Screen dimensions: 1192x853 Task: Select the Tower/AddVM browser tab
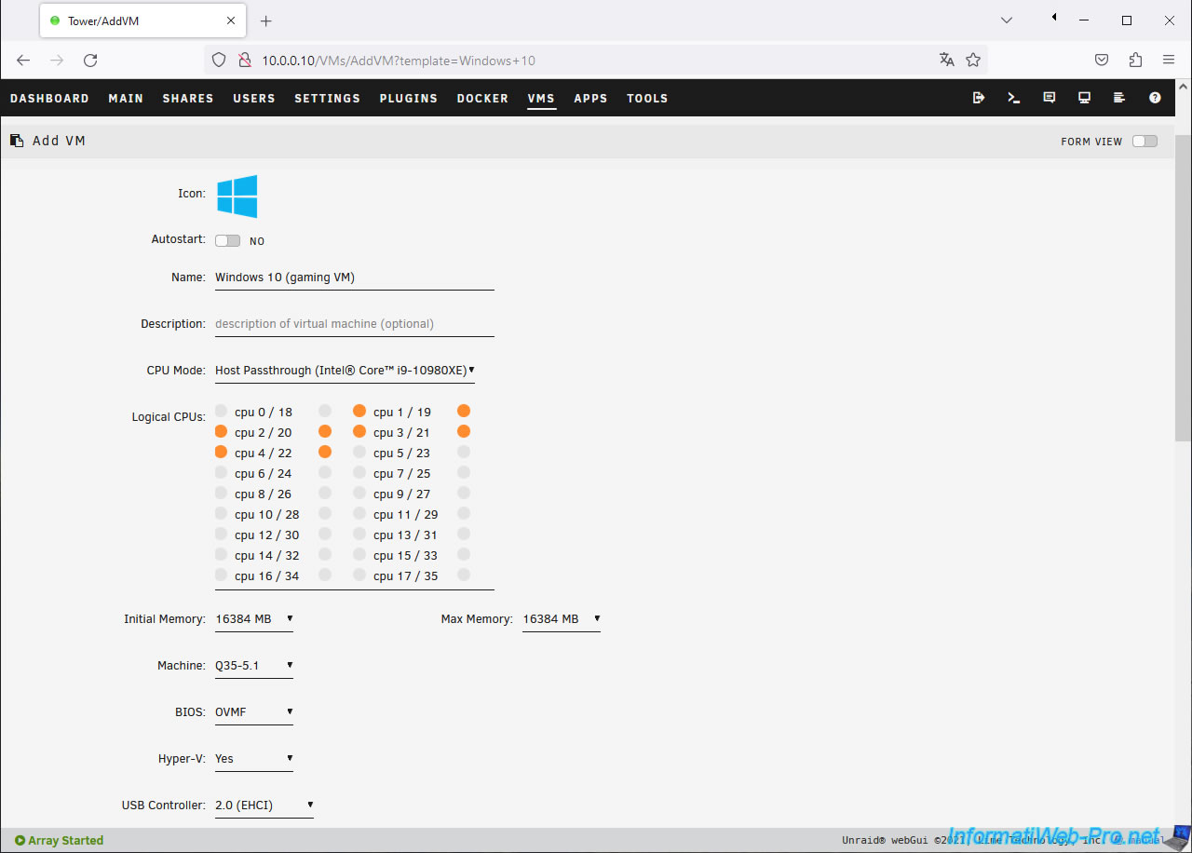coord(143,20)
